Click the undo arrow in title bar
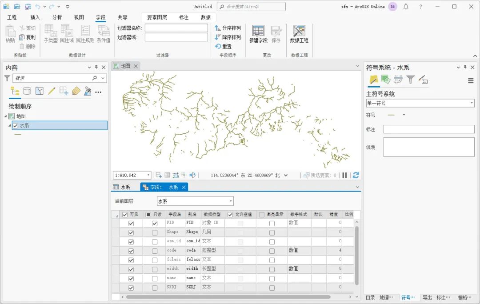The image size is (480, 304). point(38,6)
